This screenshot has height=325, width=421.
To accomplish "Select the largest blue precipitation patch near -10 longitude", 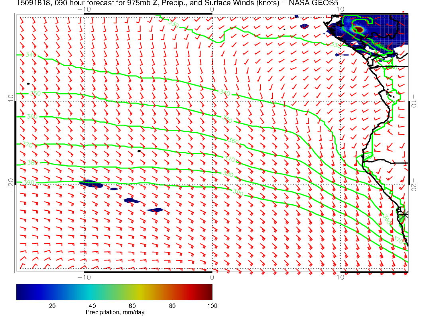I will (91, 184).
